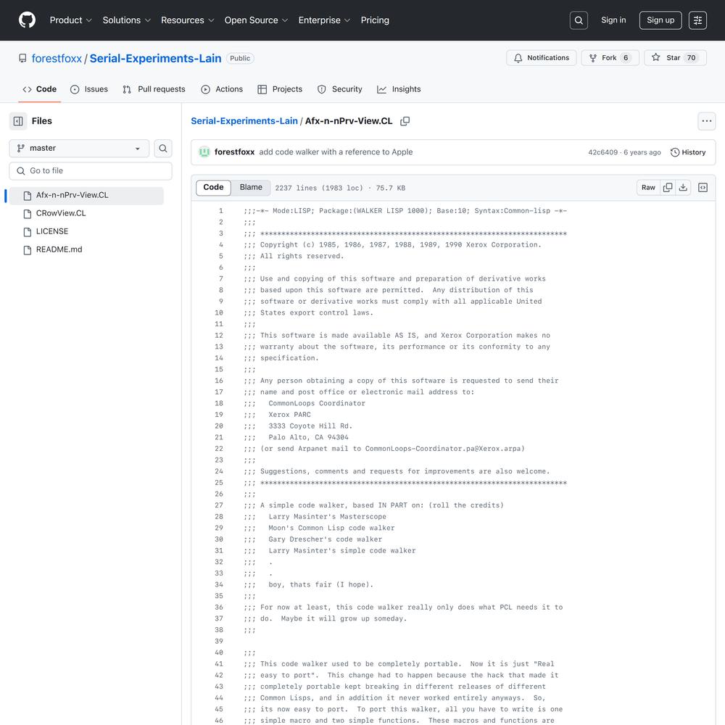The width and height of the screenshot is (725, 725).
Task: Open the Issues tab
Action: click(88, 89)
